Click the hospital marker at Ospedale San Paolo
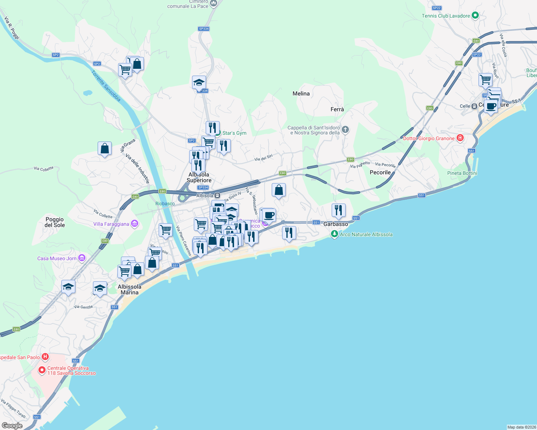 point(45,356)
